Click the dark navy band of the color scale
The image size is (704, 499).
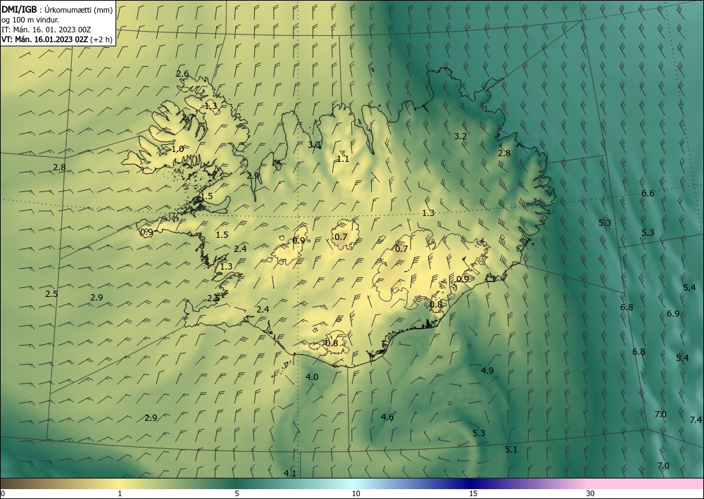pos(472,484)
